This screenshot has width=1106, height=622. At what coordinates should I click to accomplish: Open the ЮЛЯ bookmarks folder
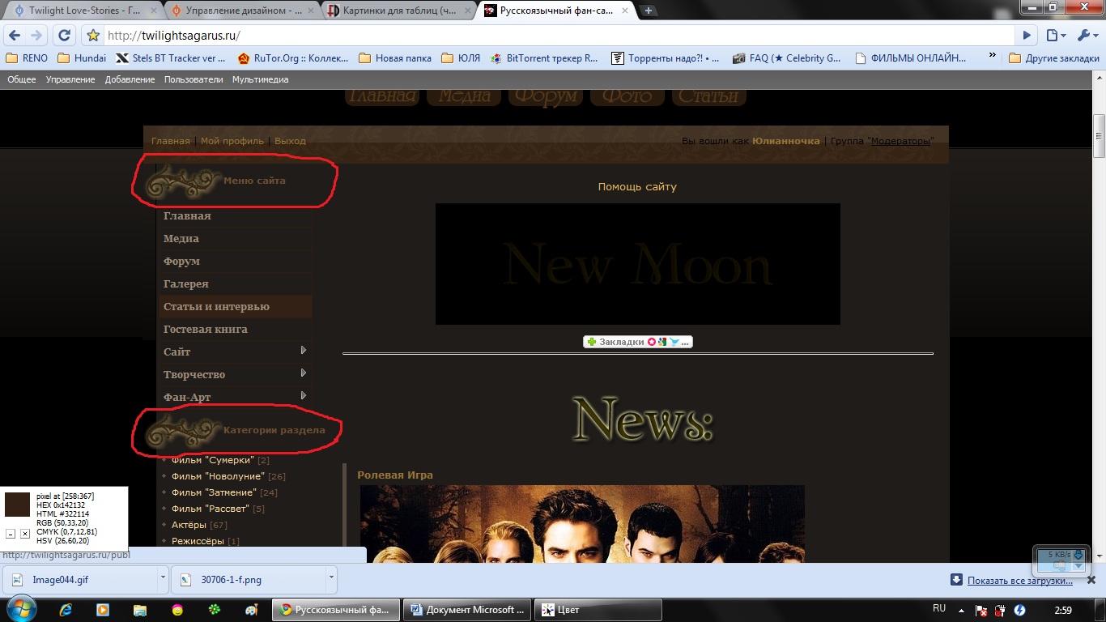[x=462, y=58]
